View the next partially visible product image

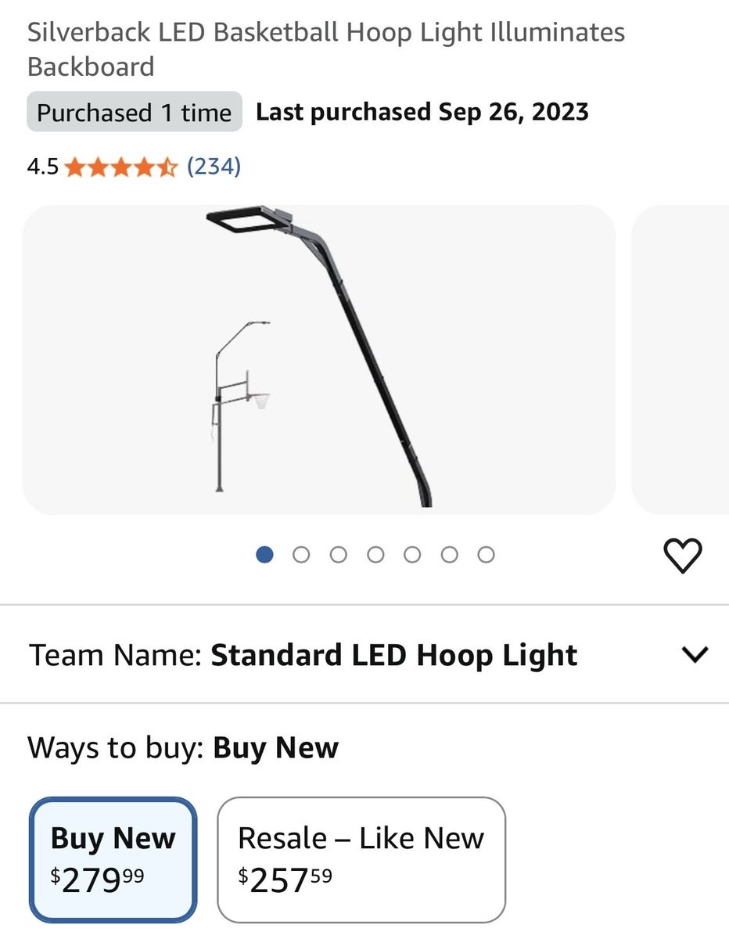click(680, 360)
